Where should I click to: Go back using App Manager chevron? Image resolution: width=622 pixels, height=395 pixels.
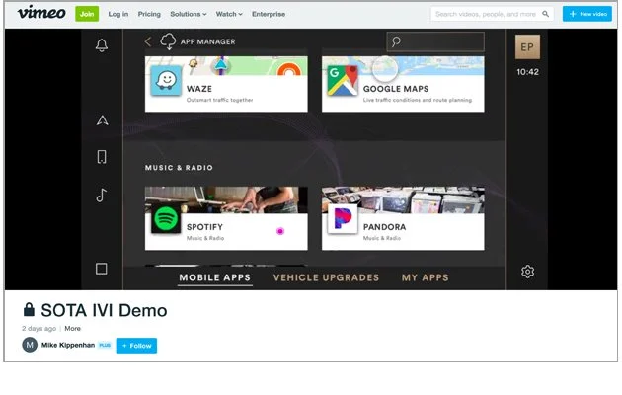(148, 41)
